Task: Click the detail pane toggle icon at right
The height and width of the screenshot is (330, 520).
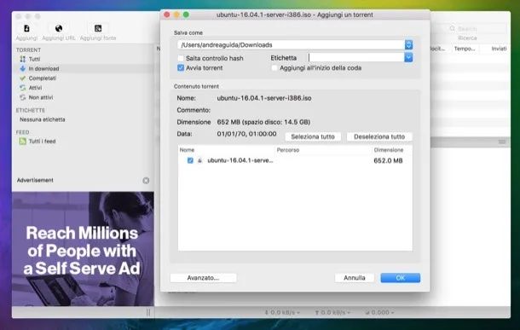Action: pos(502,142)
